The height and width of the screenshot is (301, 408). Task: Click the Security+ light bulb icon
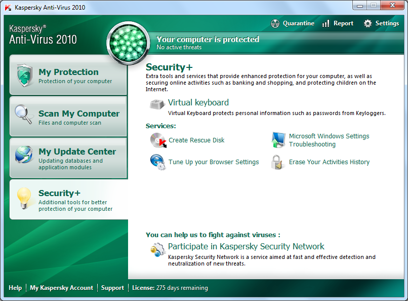pos(24,198)
